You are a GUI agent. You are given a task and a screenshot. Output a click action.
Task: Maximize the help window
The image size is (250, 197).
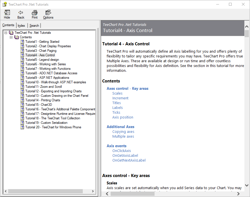point(230,4)
